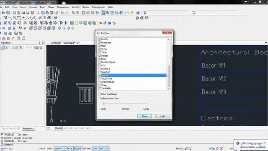Toggle POLAR tracking in the status bar
This screenshot has height=151, width=268.
[77, 148]
